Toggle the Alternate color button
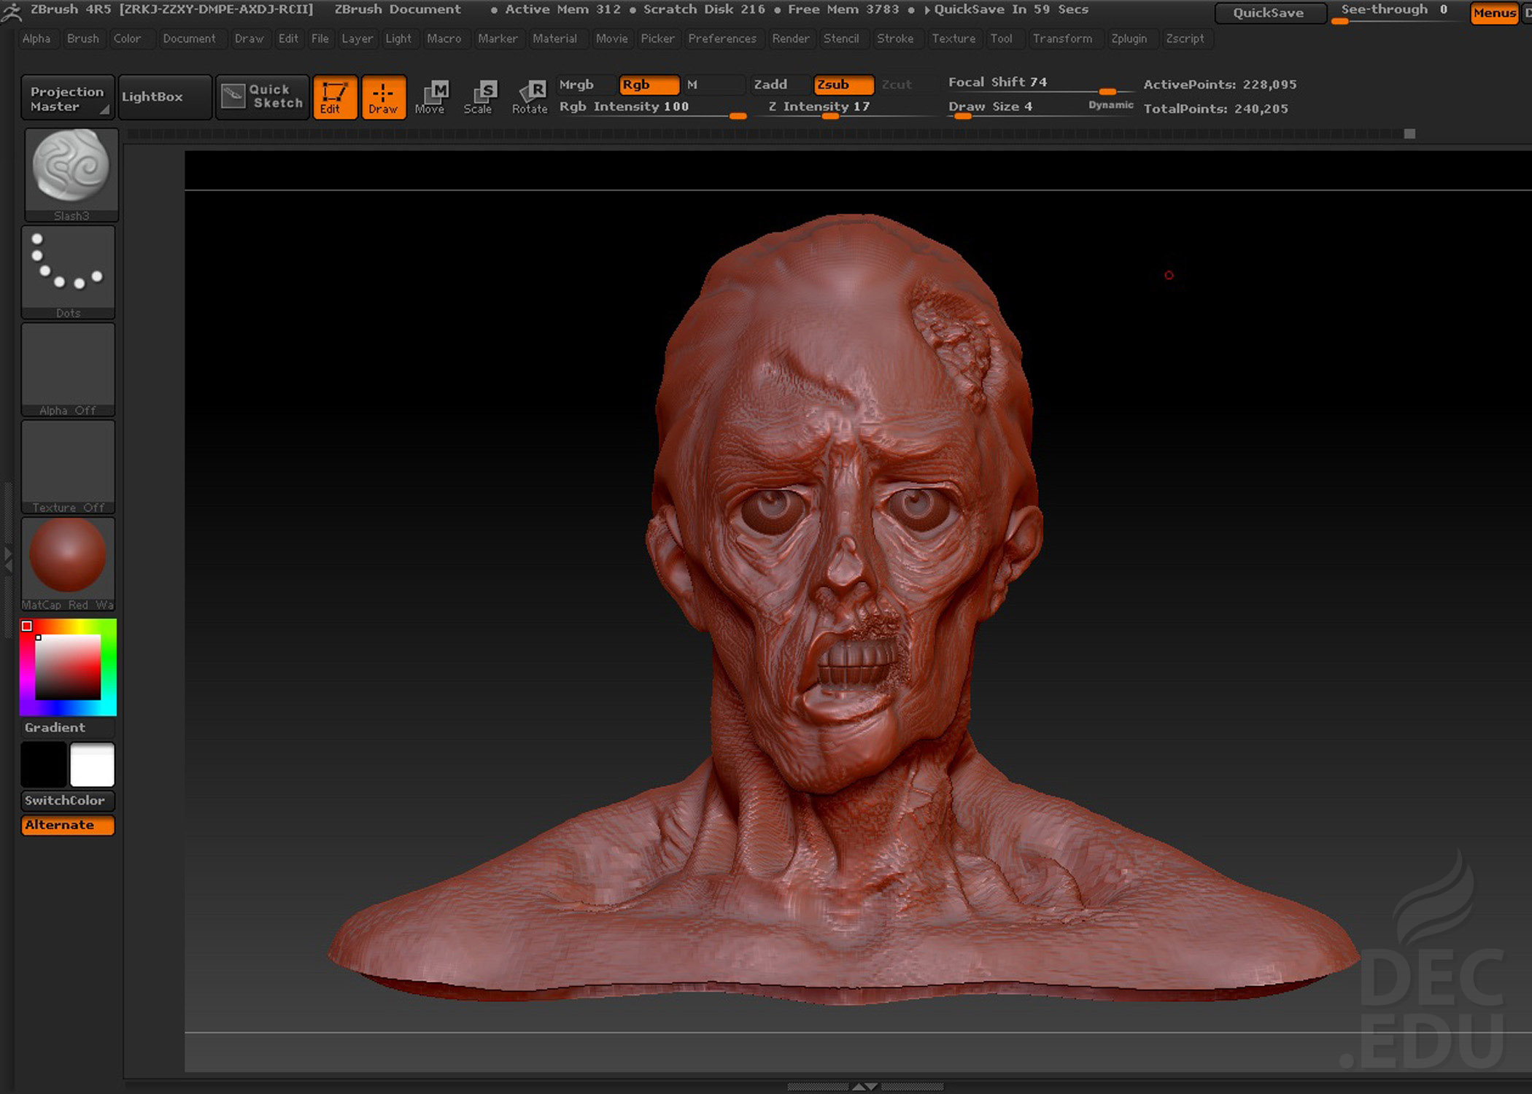The image size is (1532, 1094). tap(67, 825)
